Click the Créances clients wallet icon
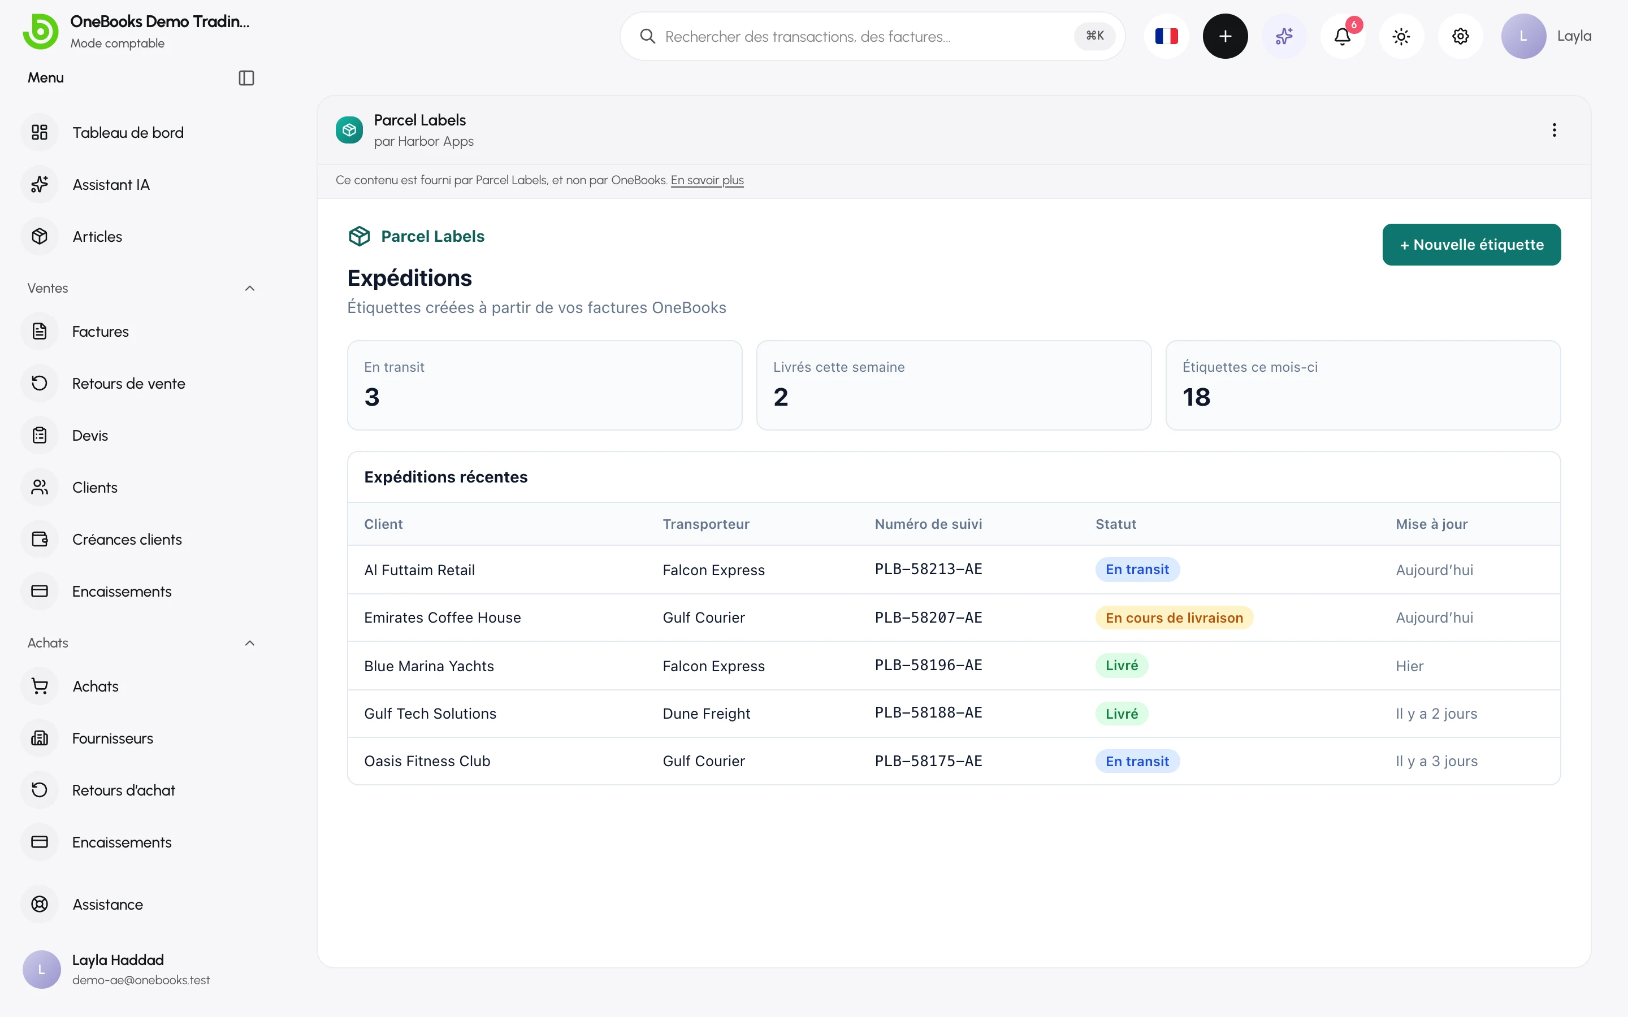The height and width of the screenshot is (1017, 1628). pyautogui.click(x=40, y=540)
